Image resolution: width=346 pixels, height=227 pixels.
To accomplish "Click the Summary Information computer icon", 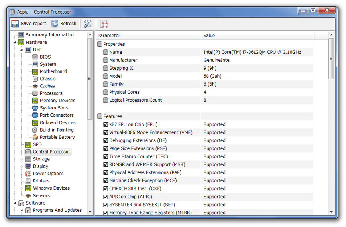I will click(21, 35).
